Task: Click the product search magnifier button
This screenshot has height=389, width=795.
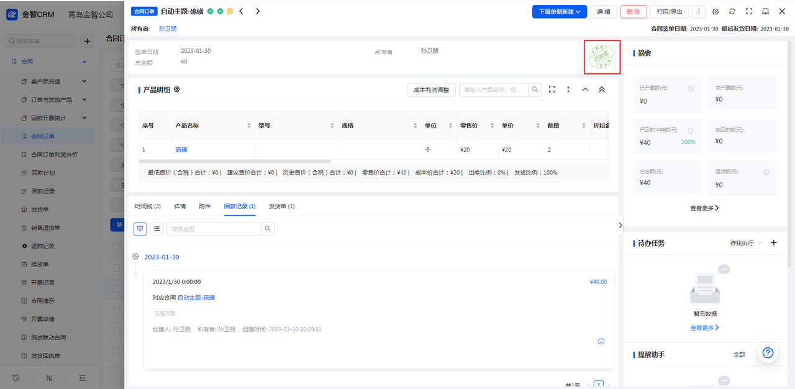Action: tap(535, 89)
